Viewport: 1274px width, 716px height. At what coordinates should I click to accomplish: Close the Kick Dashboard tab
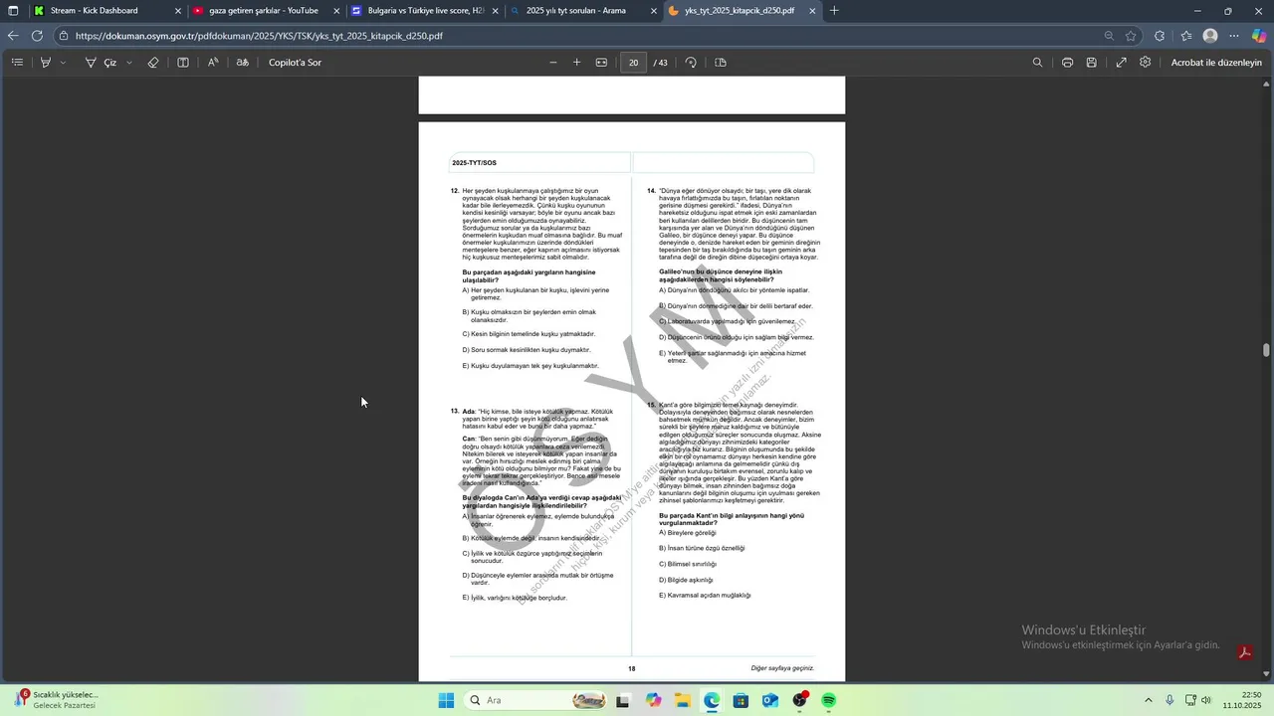[178, 11]
